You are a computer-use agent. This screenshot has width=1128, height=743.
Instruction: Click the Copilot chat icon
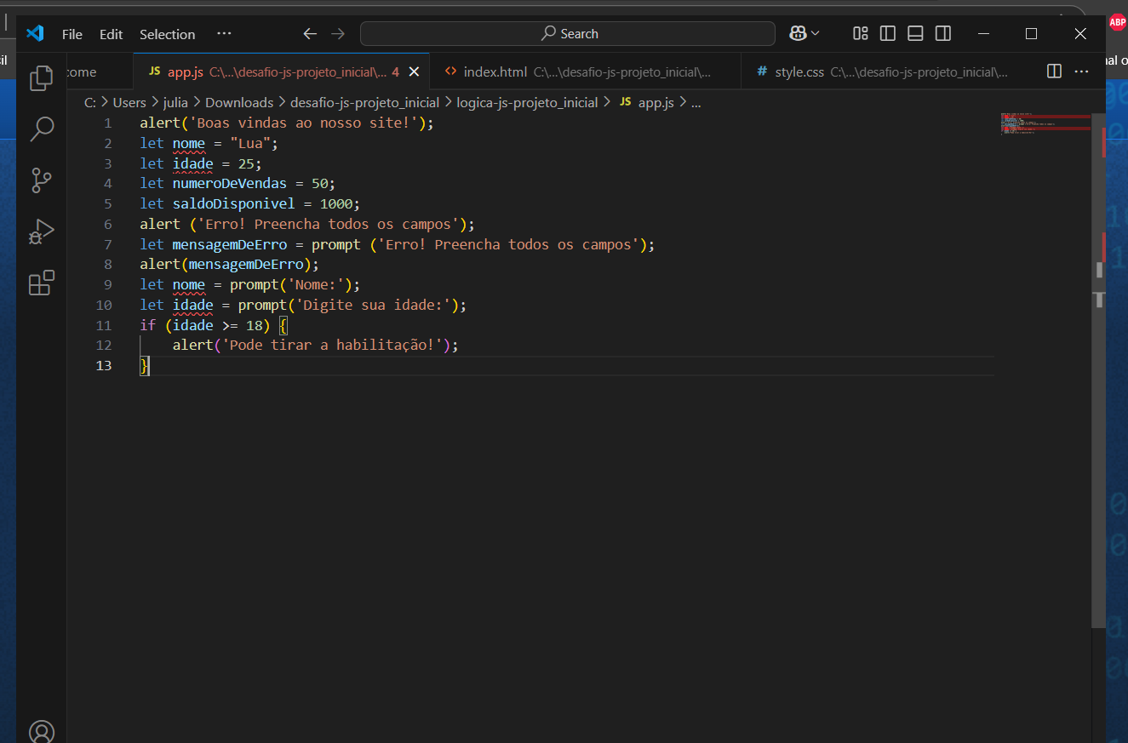(x=798, y=34)
